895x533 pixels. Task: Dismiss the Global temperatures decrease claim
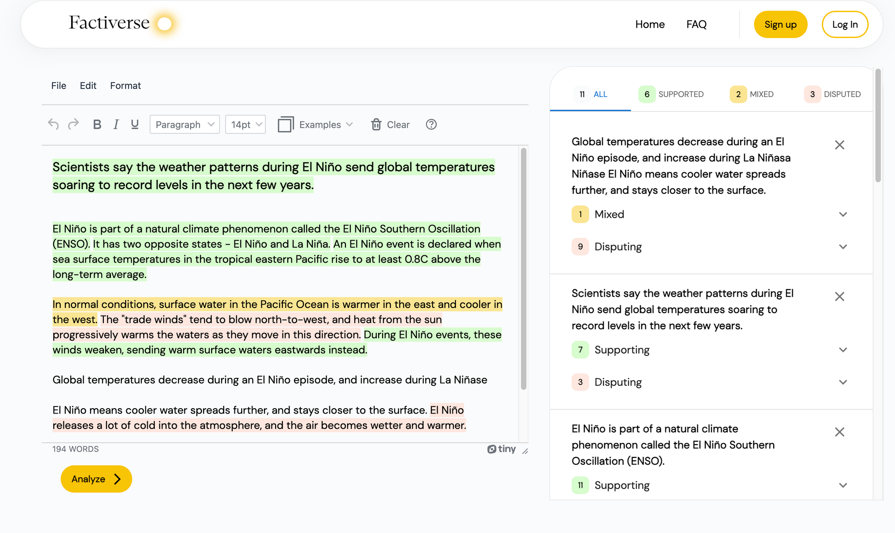pos(840,145)
